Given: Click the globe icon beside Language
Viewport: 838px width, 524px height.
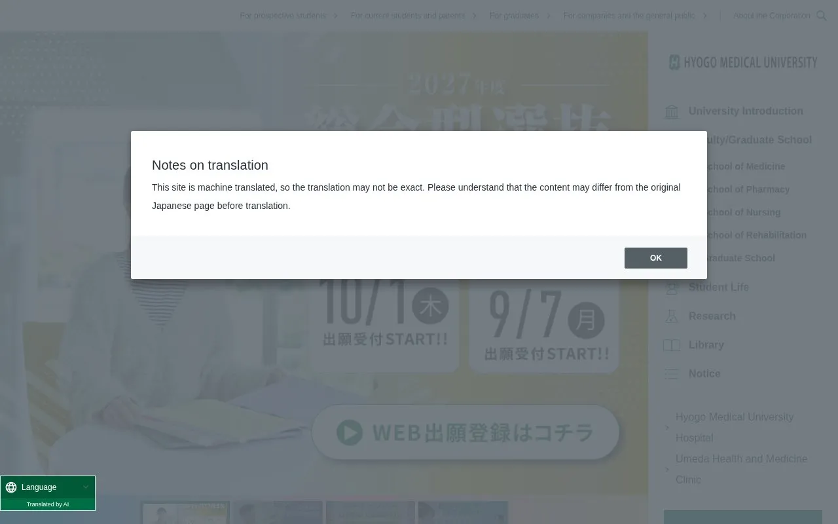Looking at the screenshot, I should coord(11,487).
